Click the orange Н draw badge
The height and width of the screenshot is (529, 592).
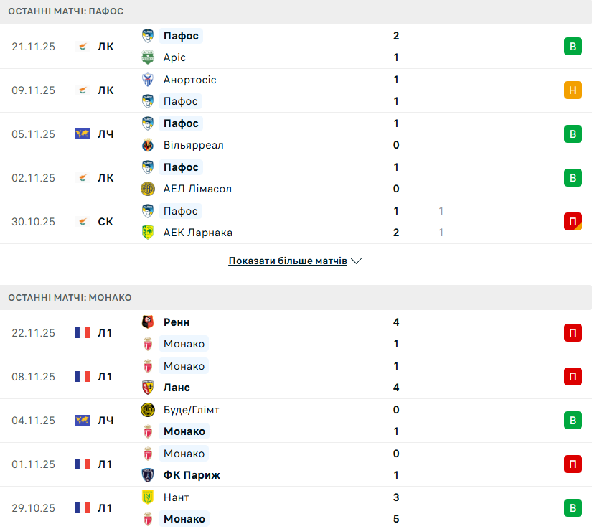click(573, 90)
